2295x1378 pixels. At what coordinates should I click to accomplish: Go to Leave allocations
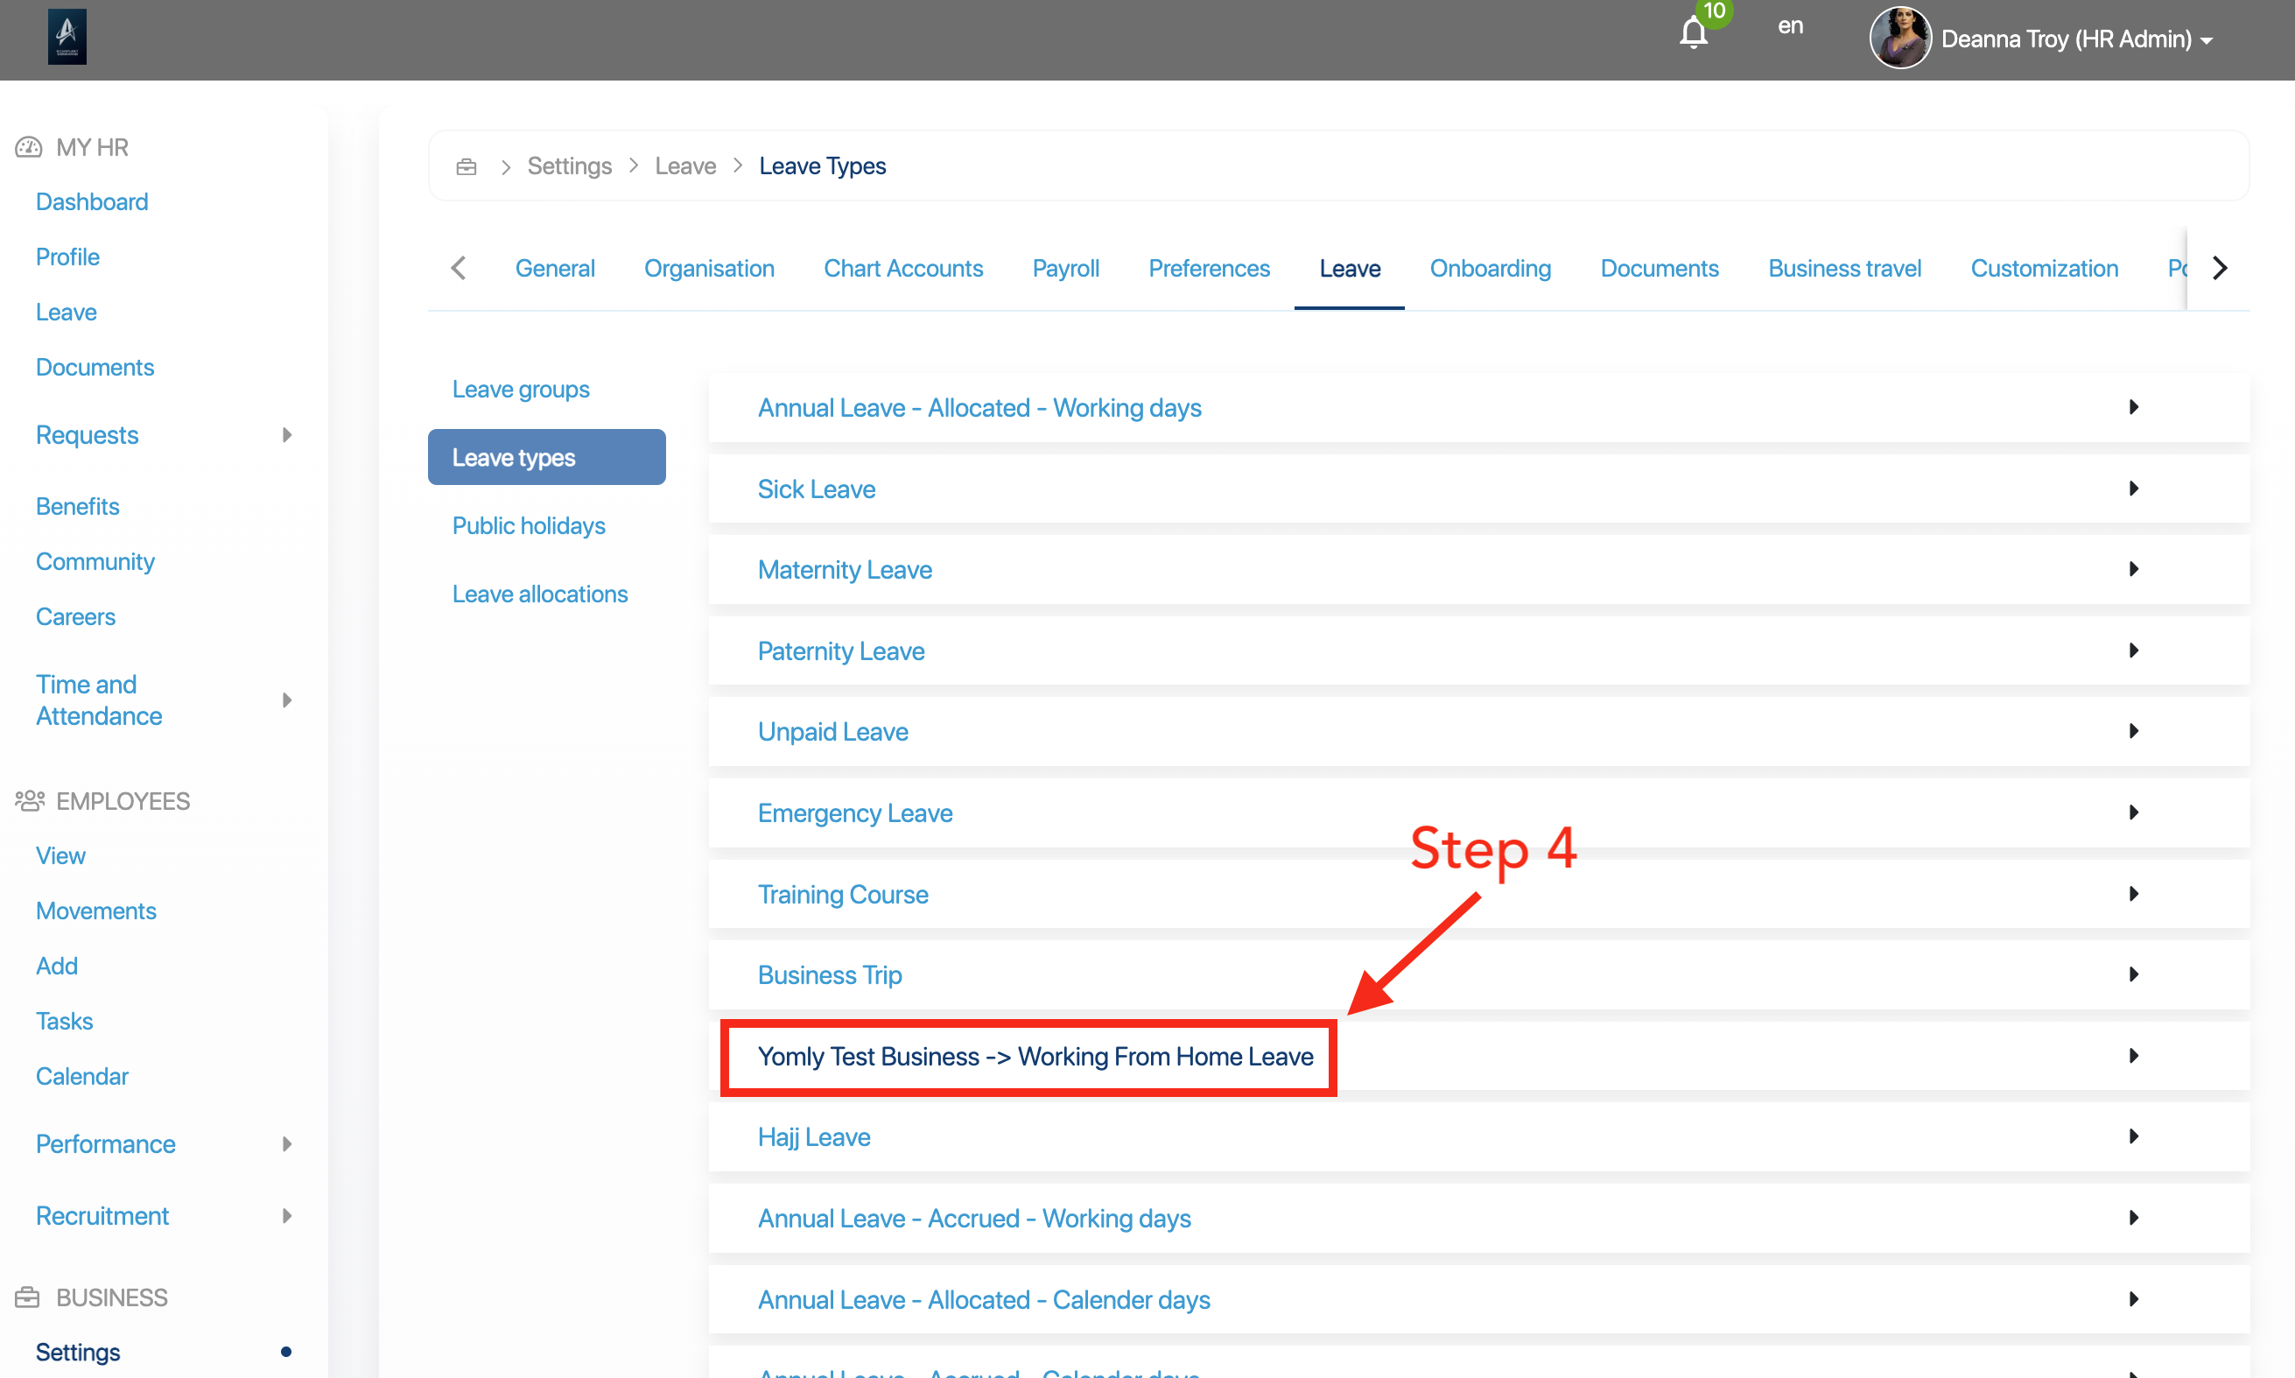tap(539, 594)
